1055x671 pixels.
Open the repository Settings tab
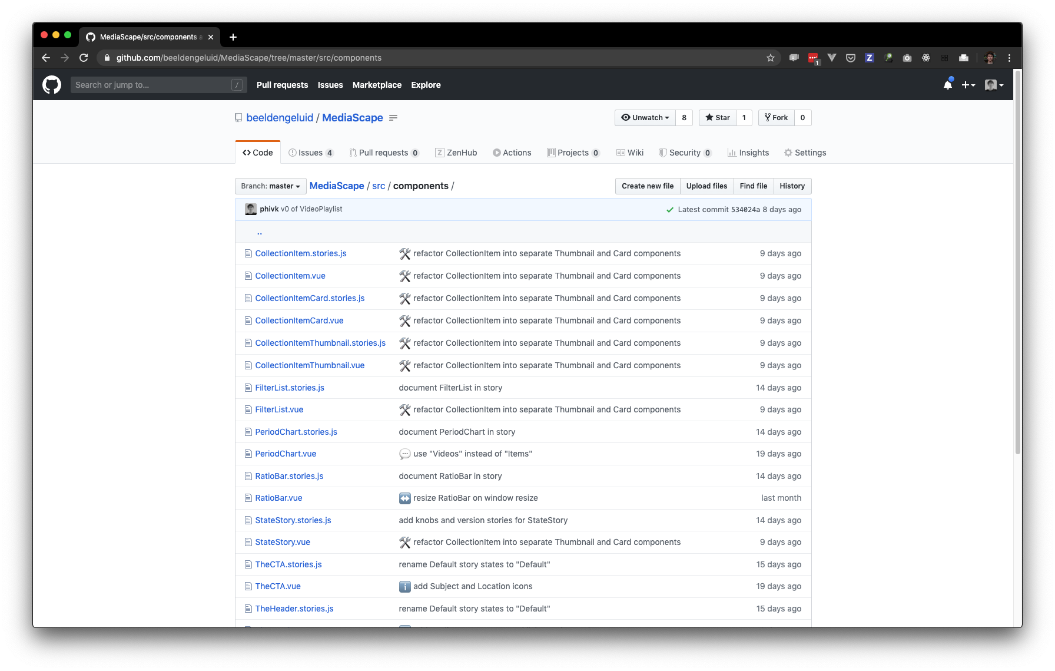click(x=805, y=153)
